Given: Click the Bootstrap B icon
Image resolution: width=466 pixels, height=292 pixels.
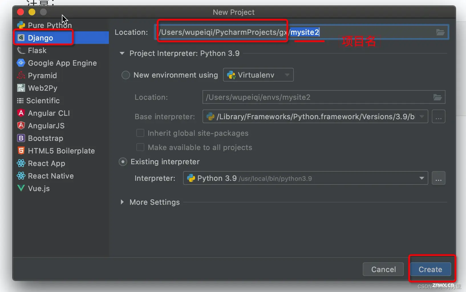Looking at the screenshot, I should [x=21, y=138].
